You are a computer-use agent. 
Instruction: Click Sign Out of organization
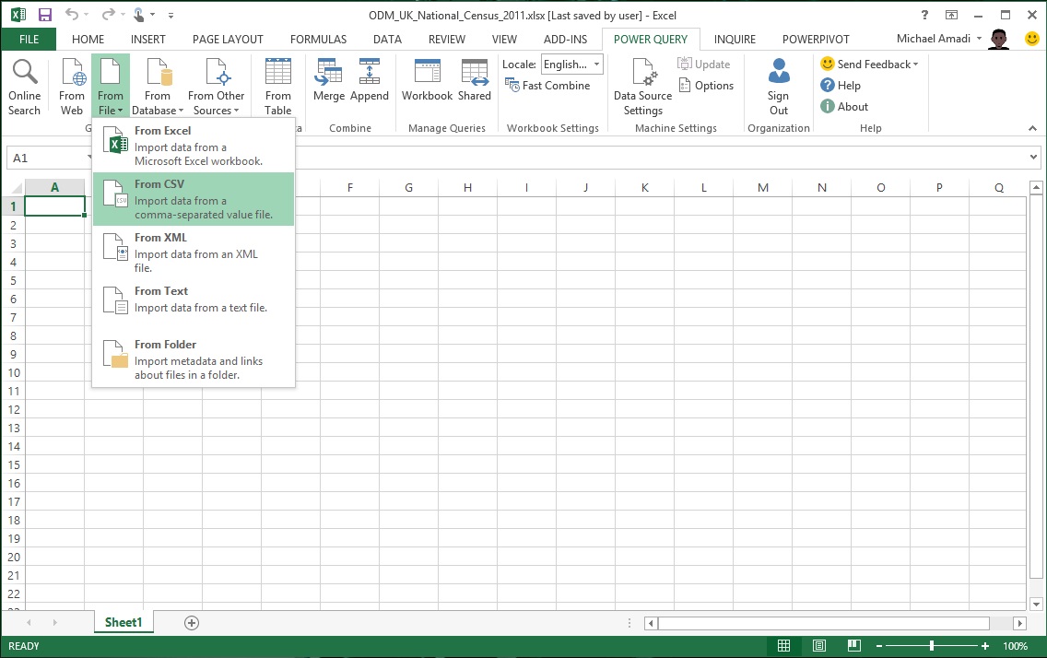[x=778, y=87]
